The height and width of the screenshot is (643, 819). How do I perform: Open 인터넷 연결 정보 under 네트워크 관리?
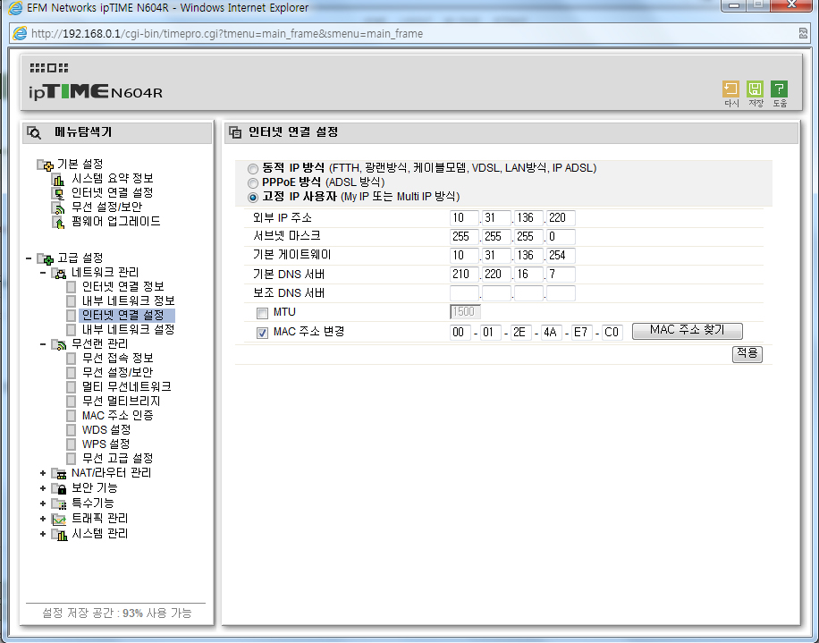pyautogui.click(x=123, y=287)
